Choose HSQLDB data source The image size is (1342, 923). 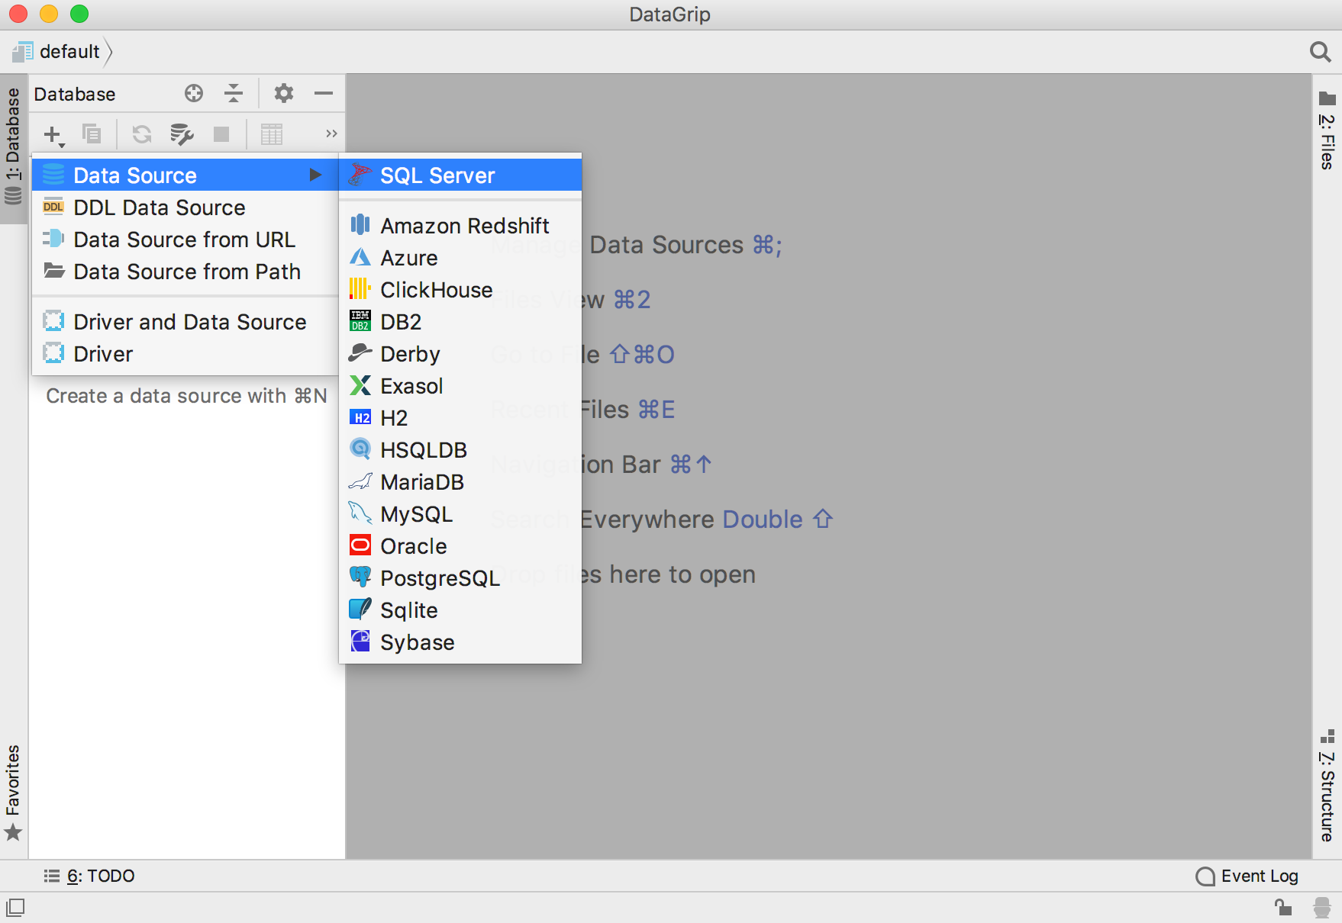(x=460, y=450)
